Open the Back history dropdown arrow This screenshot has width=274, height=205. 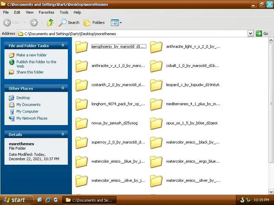pos(24,23)
